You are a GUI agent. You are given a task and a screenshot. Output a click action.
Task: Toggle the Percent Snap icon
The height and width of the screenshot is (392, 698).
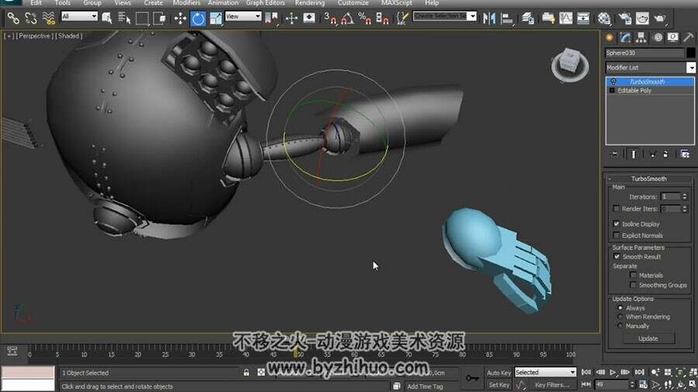[x=365, y=19]
